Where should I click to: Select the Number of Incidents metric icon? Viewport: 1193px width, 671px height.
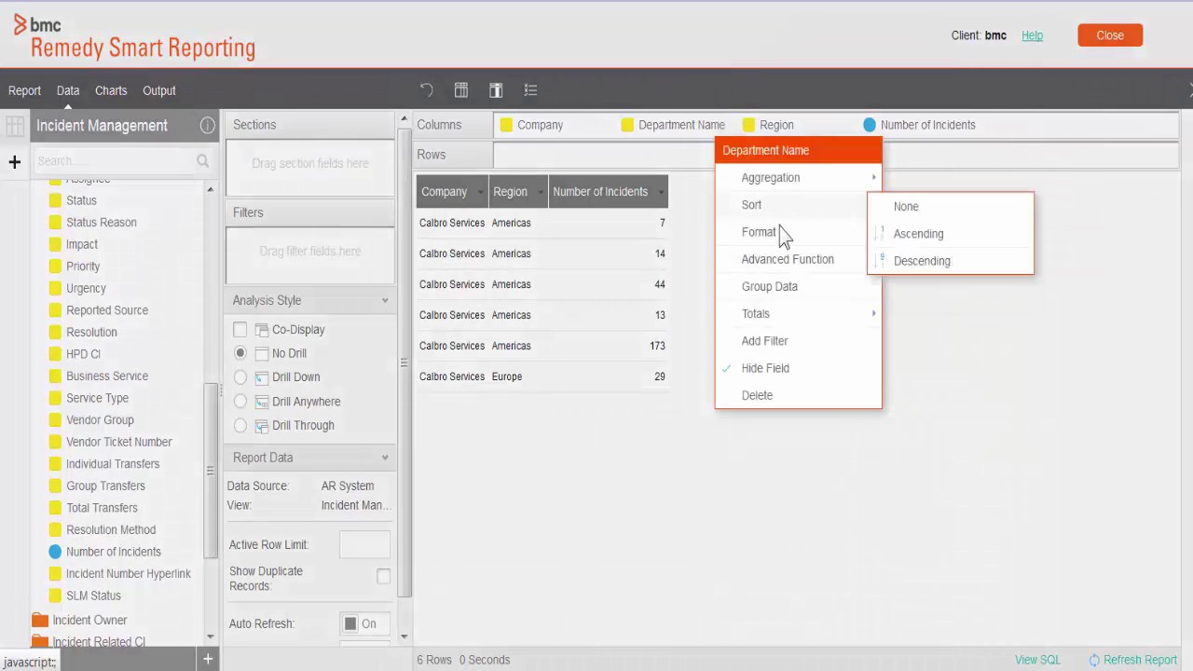[x=55, y=552]
